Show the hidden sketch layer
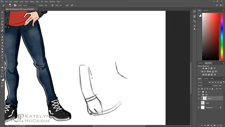This screenshot has width=225, height=127. point(199,103)
